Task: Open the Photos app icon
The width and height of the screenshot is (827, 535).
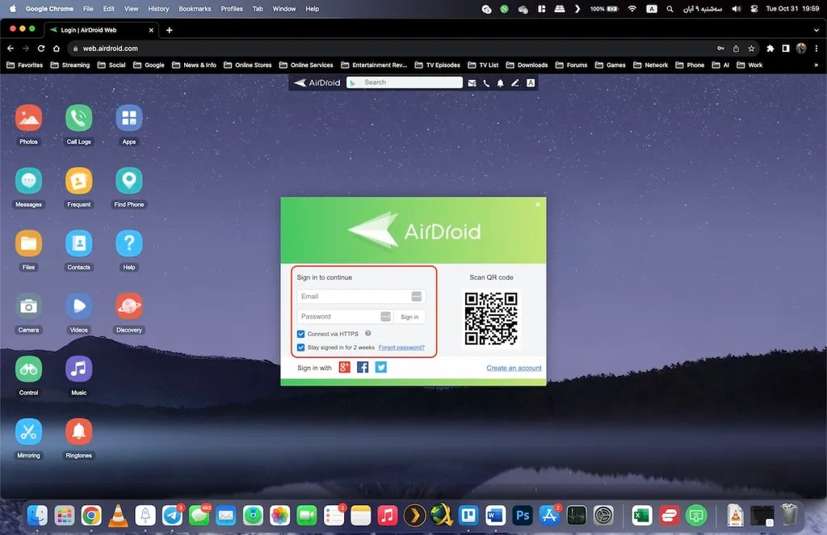Action: [28, 119]
